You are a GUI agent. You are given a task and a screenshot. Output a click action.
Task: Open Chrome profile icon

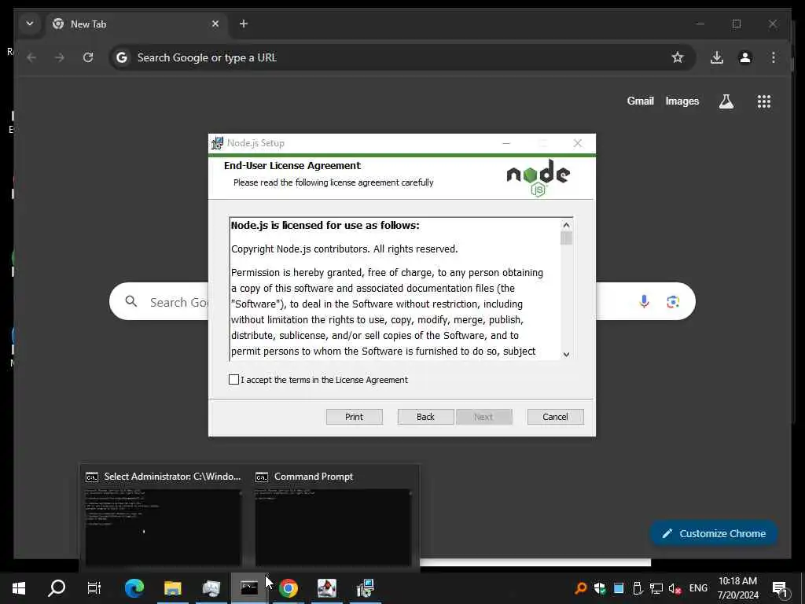(745, 57)
